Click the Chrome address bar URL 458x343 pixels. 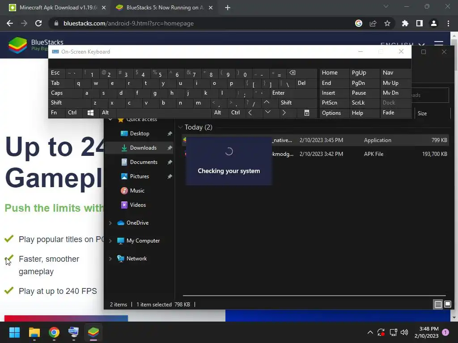pos(128,23)
